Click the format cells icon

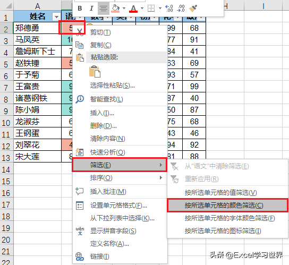80,206
